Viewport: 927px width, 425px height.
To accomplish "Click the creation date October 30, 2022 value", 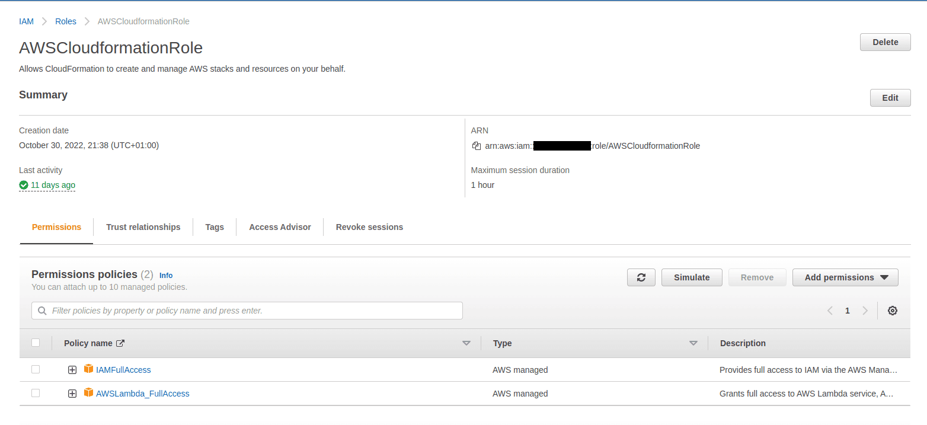I will point(89,145).
